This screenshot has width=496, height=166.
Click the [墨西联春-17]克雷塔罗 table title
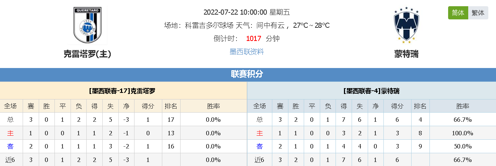click(x=124, y=91)
